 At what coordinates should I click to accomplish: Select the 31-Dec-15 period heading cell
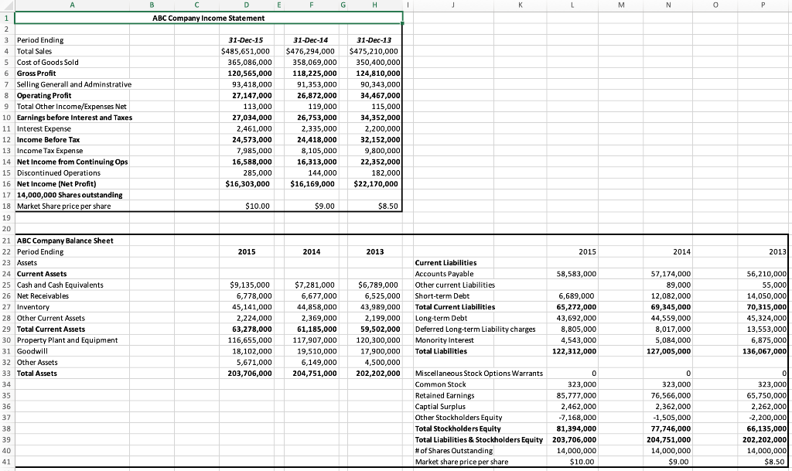245,39
